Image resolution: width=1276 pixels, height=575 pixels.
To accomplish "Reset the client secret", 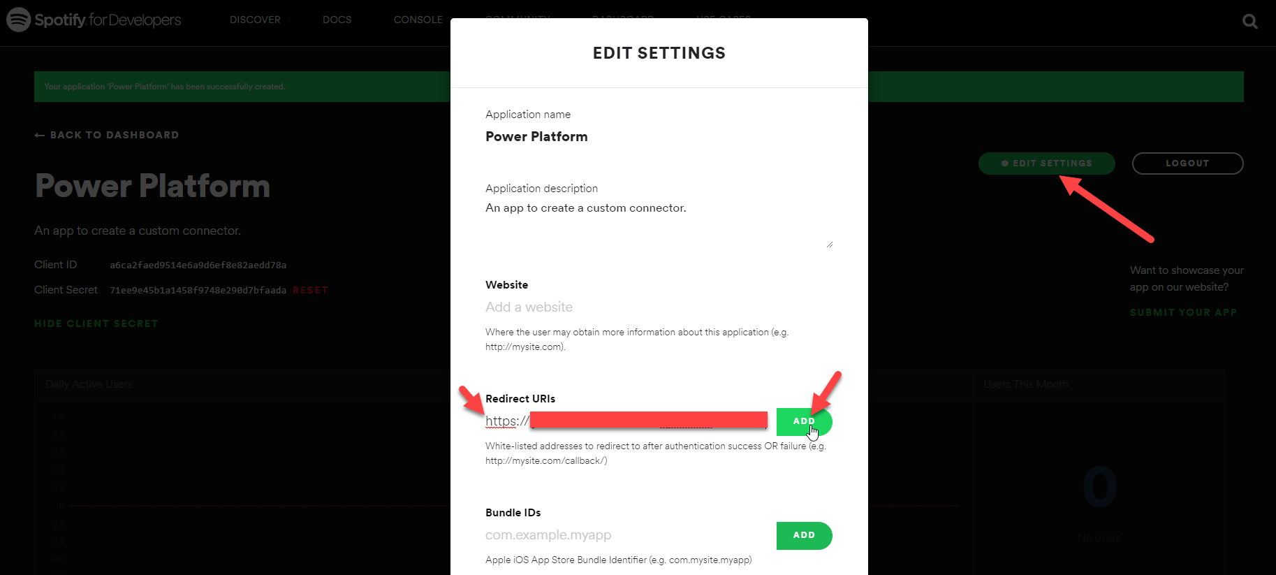I will point(310,290).
